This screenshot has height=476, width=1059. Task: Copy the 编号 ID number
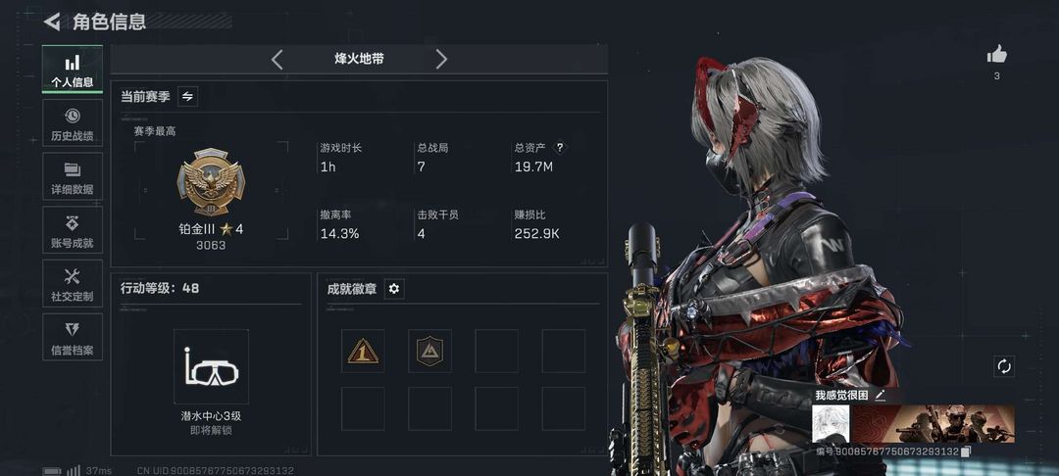point(966,452)
